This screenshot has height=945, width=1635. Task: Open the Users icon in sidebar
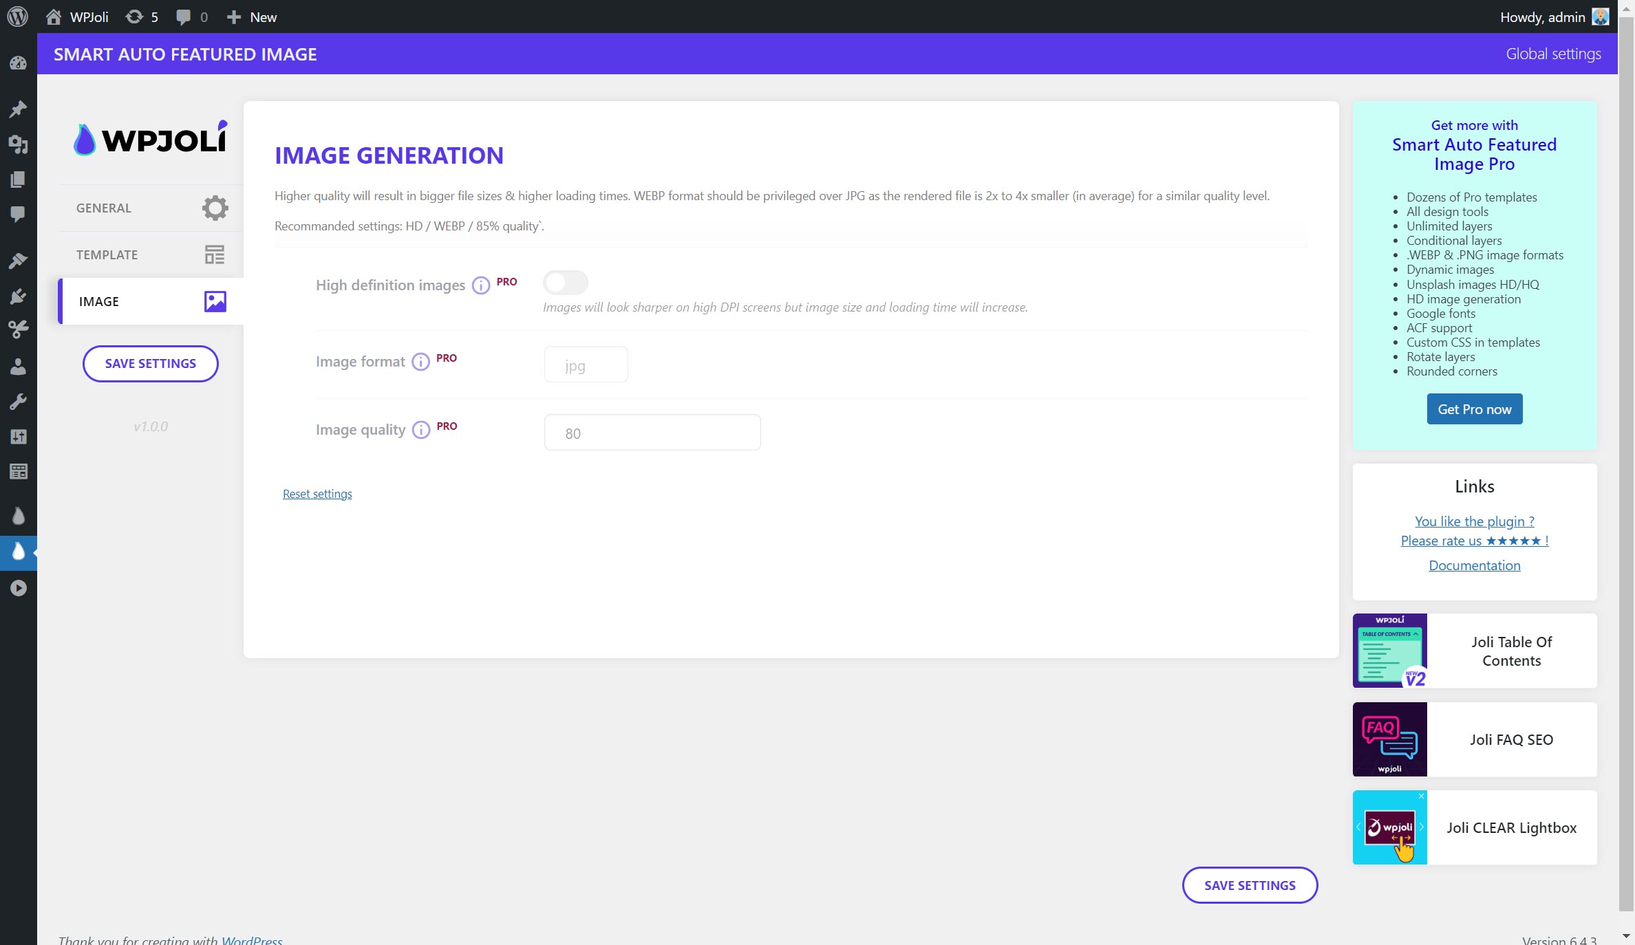click(19, 366)
